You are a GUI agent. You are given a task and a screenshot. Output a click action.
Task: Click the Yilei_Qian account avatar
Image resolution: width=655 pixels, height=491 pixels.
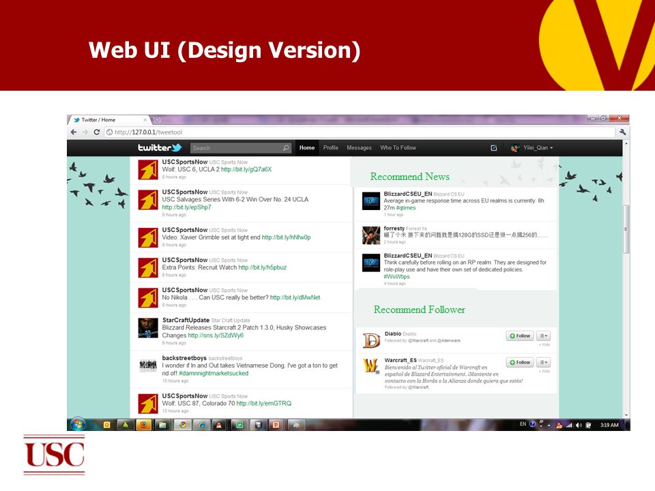point(514,148)
